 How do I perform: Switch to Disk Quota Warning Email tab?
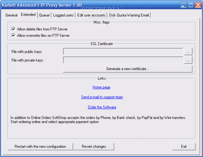tap(129, 15)
